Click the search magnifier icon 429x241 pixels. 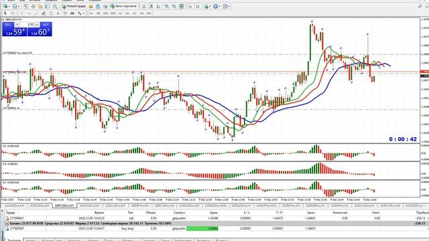420,6
